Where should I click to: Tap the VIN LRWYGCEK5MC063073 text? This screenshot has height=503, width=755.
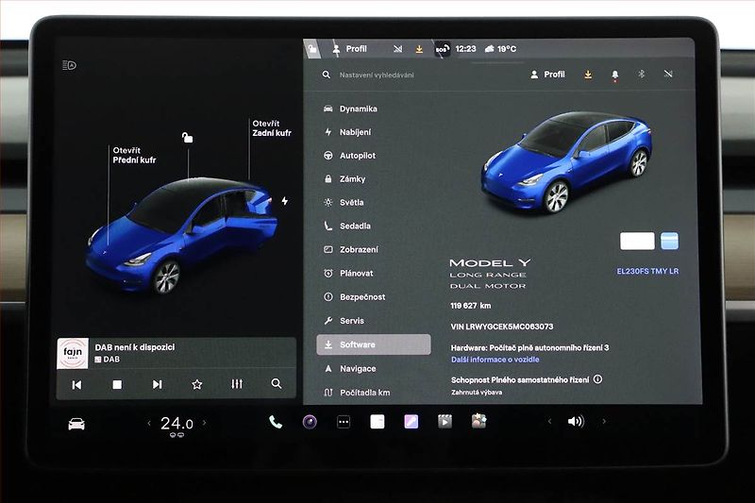point(502,327)
